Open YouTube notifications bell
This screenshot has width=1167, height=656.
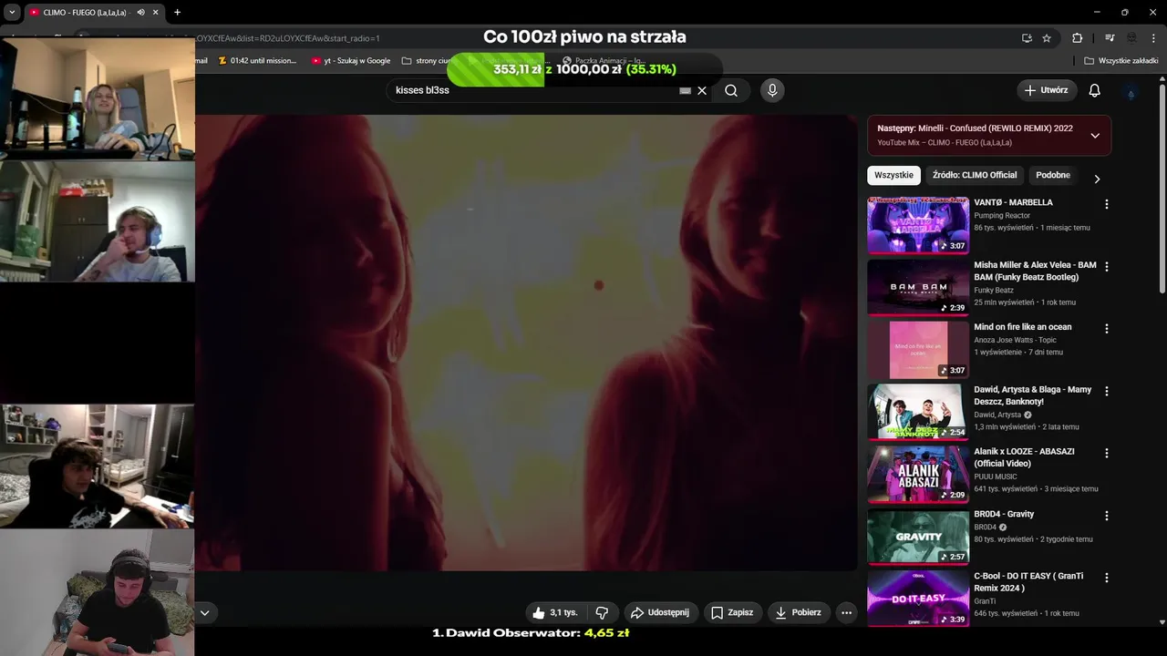pos(1095,90)
